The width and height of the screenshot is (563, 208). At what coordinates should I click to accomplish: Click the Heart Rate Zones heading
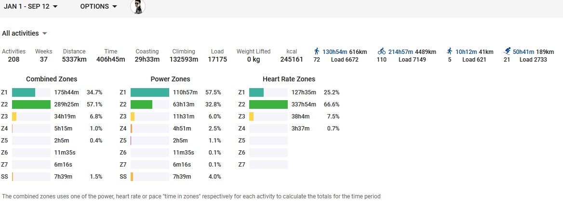[289, 79]
